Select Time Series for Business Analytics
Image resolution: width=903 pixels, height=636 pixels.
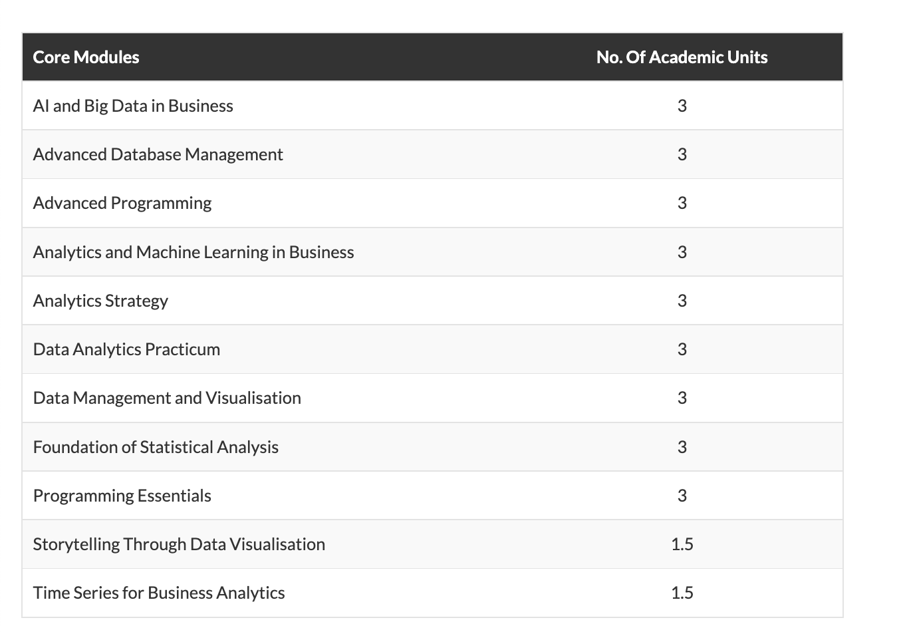(159, 593)
